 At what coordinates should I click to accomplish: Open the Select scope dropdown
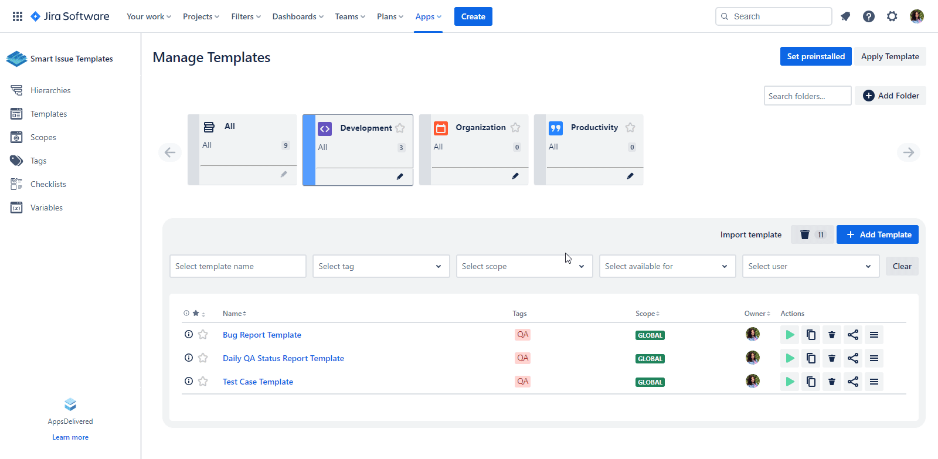click(524, 266)
